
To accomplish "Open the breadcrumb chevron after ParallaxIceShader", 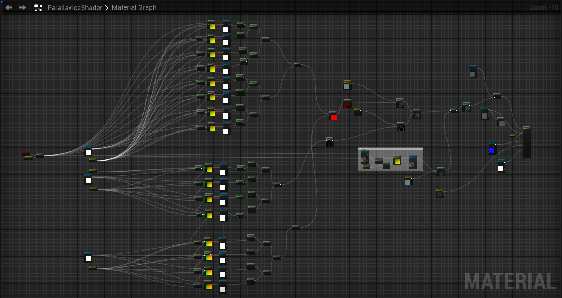I will point(107,8).
